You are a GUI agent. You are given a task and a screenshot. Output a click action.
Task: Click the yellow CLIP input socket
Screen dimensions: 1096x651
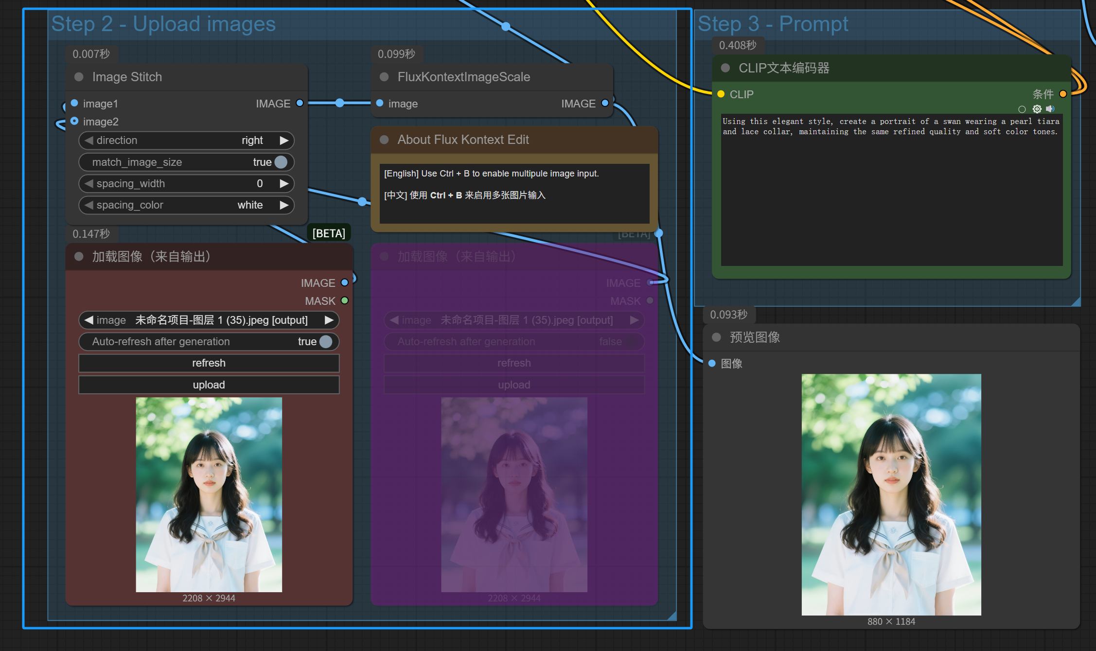coord(721,94)
